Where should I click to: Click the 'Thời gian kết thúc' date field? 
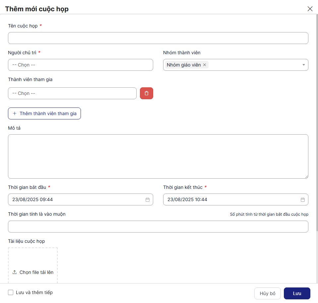tap(231, 200)
